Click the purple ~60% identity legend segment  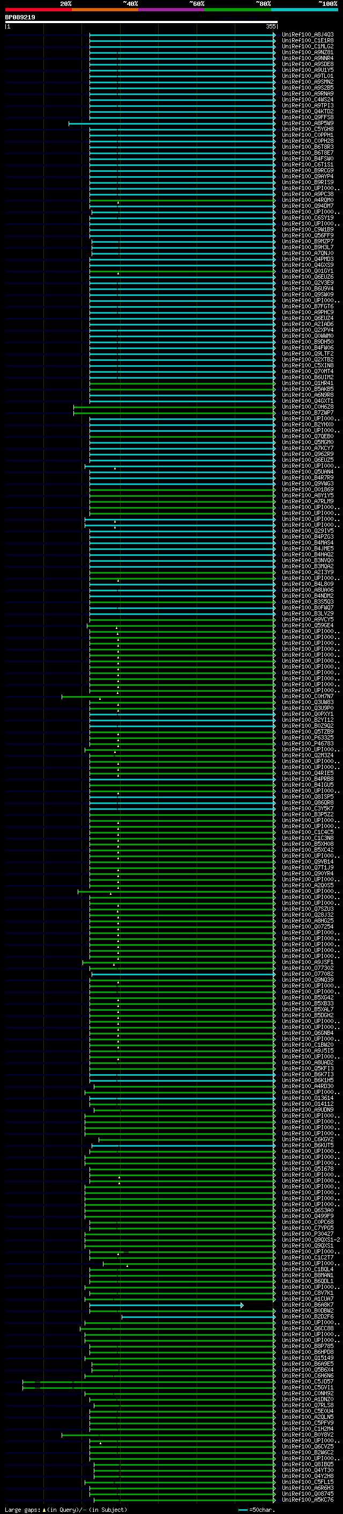tap(172, 10)
